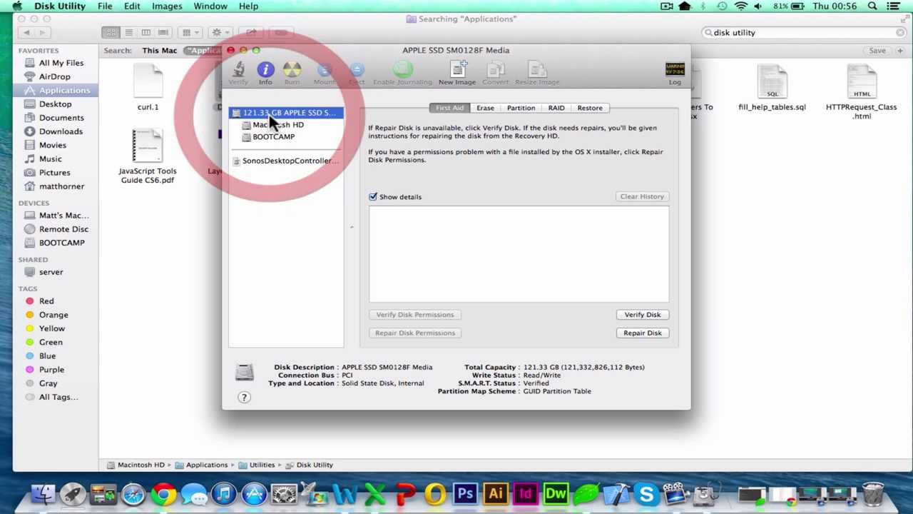Click the Wi-Fi status menu icon

(741, 6)
